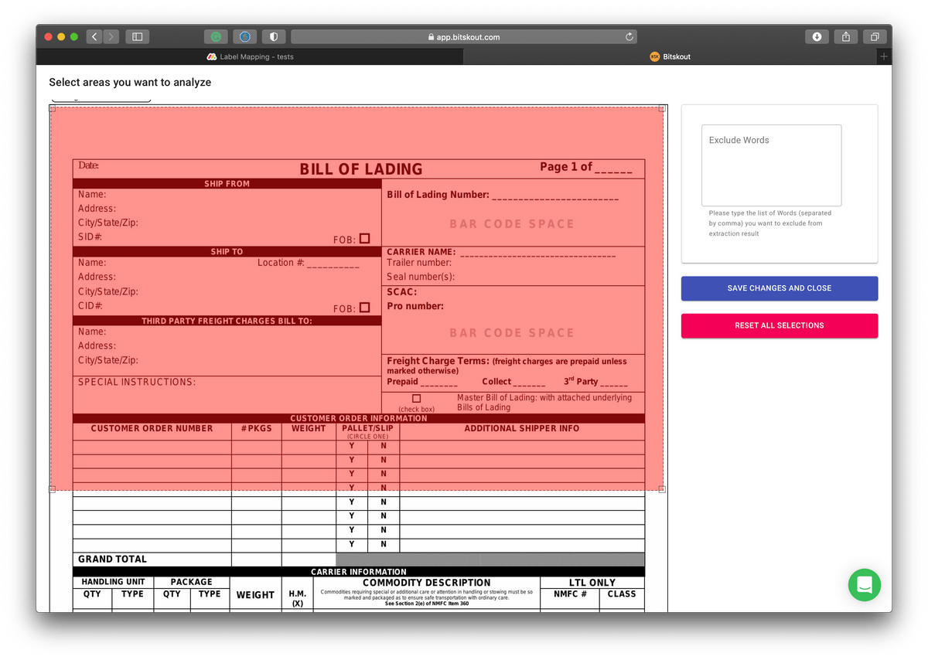Click the SCAC label
Image resolution: width=928 pixels, height=660 pixels.
tap(402, 292)
